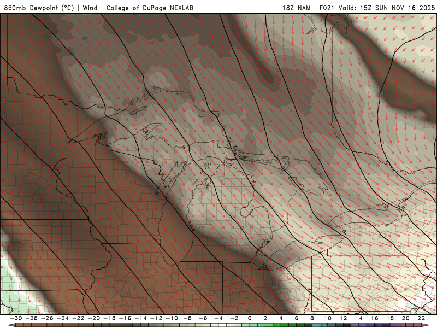Click the 'Wind' label in the header

(x=90, y=8)
